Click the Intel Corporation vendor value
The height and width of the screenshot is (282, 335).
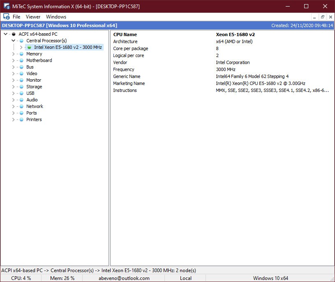[233, 62]
